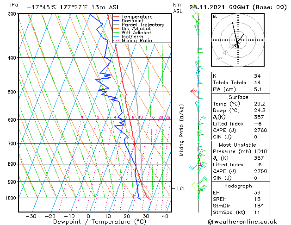Screen dimensions: 291x225
Task: Click the LCL marker label
Action: click(x=181, y=188)
